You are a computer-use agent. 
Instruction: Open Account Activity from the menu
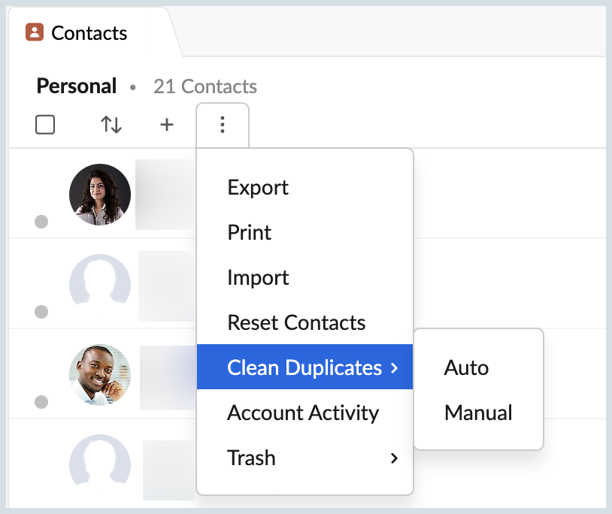302,413
